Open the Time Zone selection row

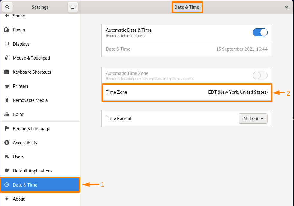[x=187, y=92]
